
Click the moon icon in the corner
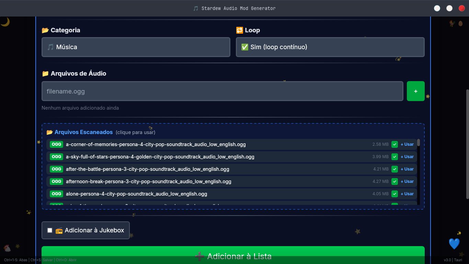[x=5, y=22]
